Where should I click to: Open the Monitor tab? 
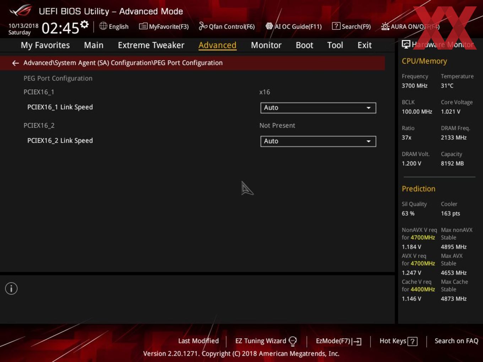(266, 45)
